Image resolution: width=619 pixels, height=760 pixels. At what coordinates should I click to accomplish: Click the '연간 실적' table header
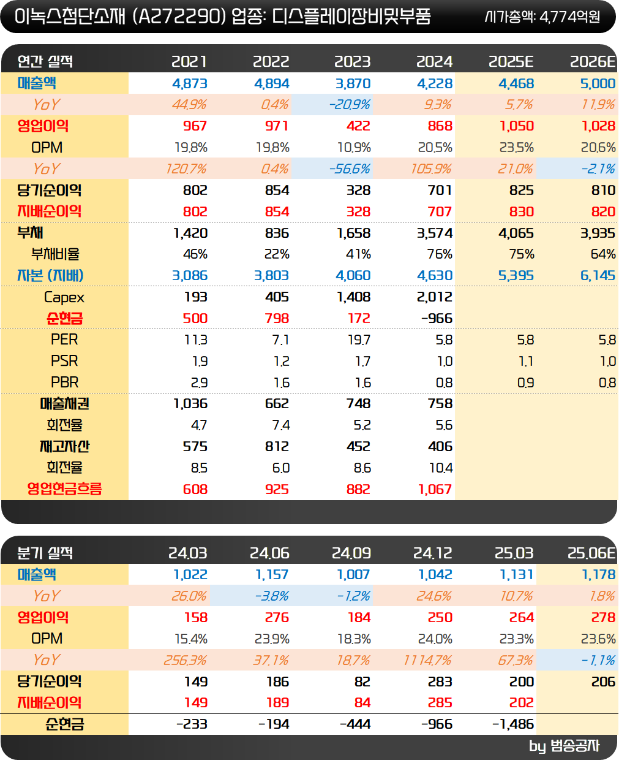tap(45, 61)
